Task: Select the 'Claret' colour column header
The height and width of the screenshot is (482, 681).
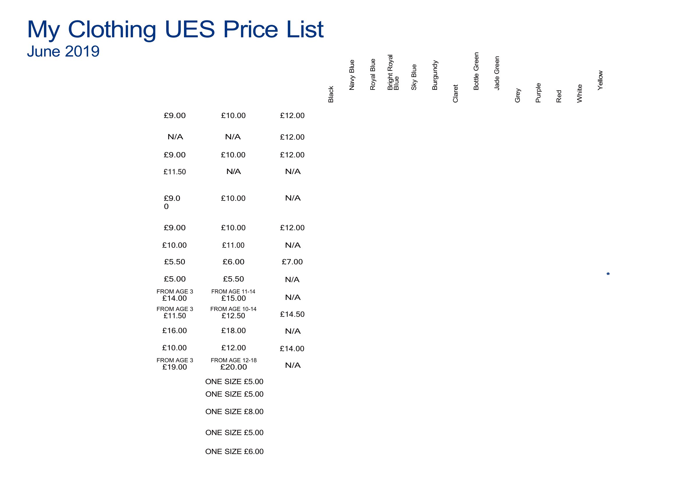Action: 456,94
